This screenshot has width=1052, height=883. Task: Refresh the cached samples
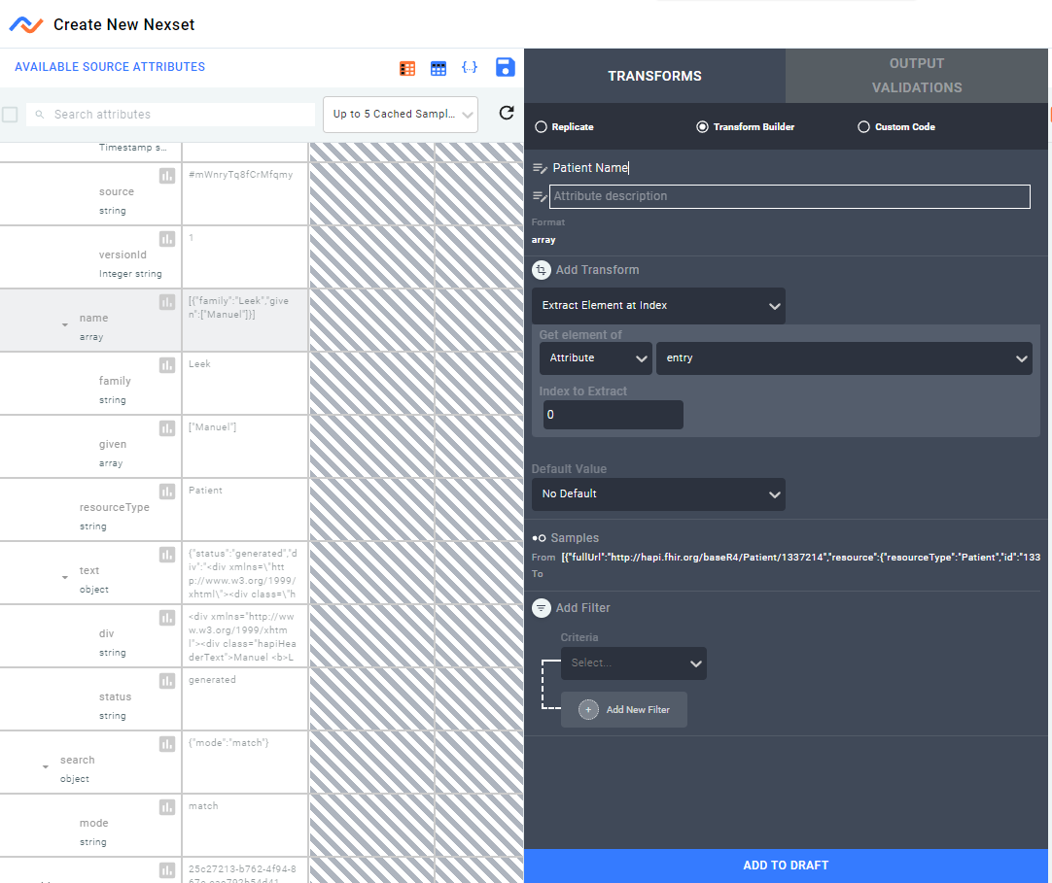[507, 113]
